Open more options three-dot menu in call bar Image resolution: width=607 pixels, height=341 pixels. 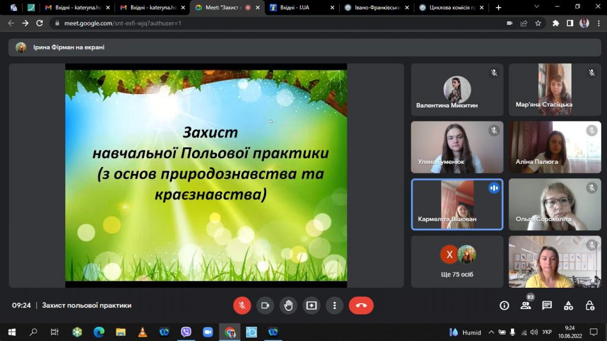[x=335, y=305]
